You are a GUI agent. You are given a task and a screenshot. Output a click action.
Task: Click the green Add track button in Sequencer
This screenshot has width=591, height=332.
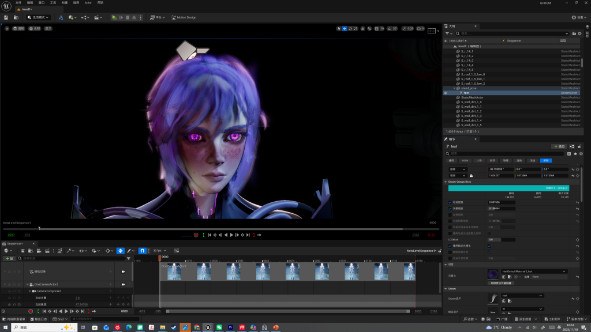pos(10,258)
